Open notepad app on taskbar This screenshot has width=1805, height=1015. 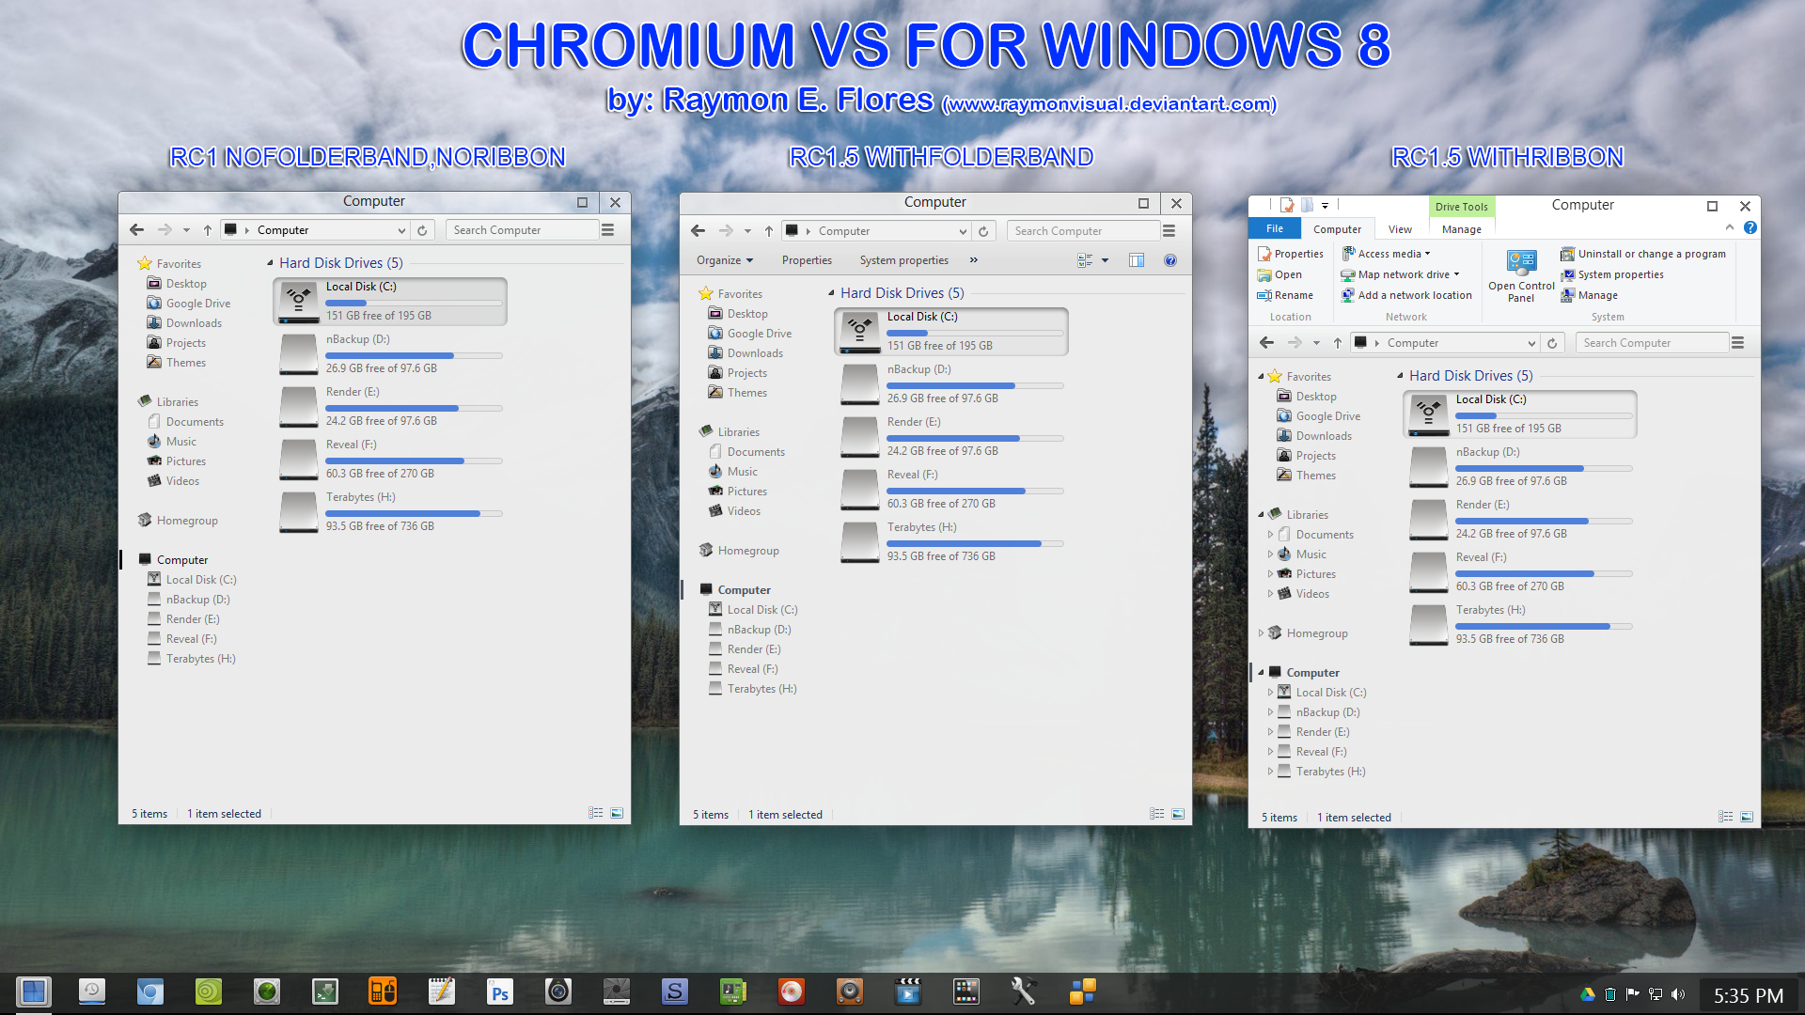441,992
